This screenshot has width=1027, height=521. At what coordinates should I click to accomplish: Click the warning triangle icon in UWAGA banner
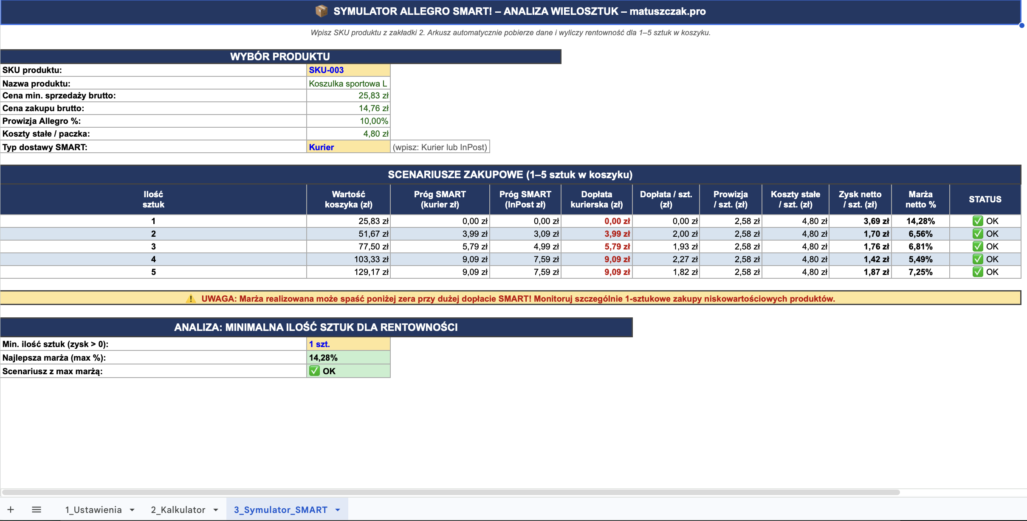point(191,299)
